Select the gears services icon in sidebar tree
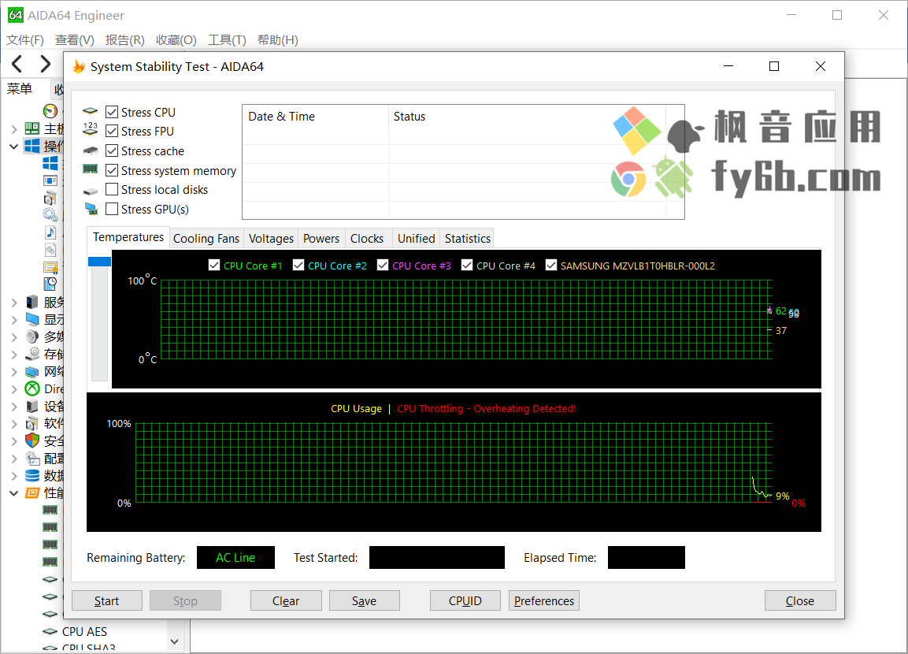 pyautogui.click(x=50, y=215)
